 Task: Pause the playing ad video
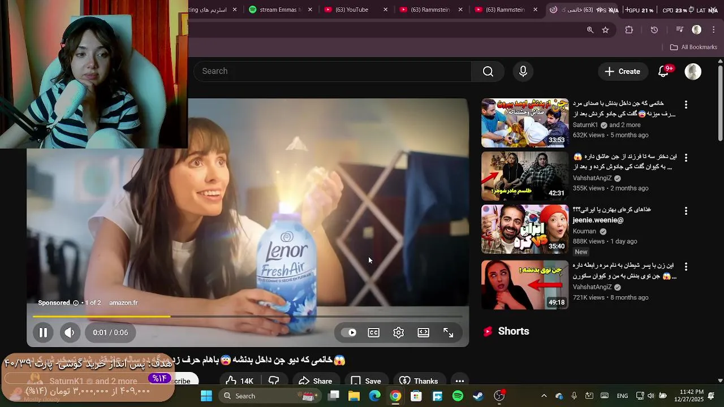pos(42,332)
